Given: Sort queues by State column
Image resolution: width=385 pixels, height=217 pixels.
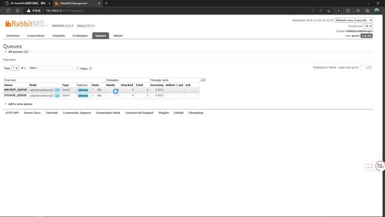Looking at the screenshot, I should 95,85.
